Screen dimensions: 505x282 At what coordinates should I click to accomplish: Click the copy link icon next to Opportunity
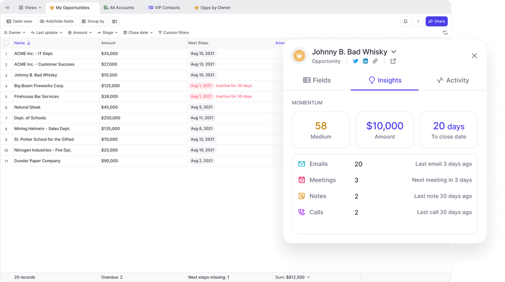pos(375,61)
